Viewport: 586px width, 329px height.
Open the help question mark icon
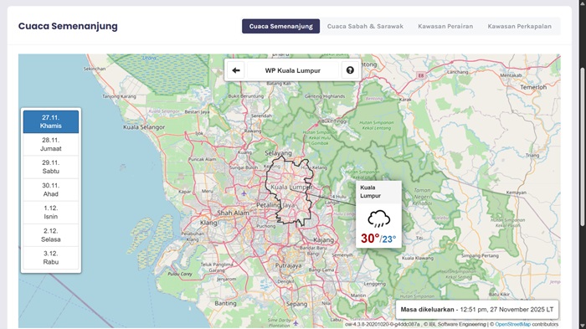[x=350, y=70]
